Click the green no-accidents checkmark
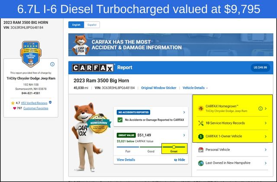277x182 pixels. [120, 120]
